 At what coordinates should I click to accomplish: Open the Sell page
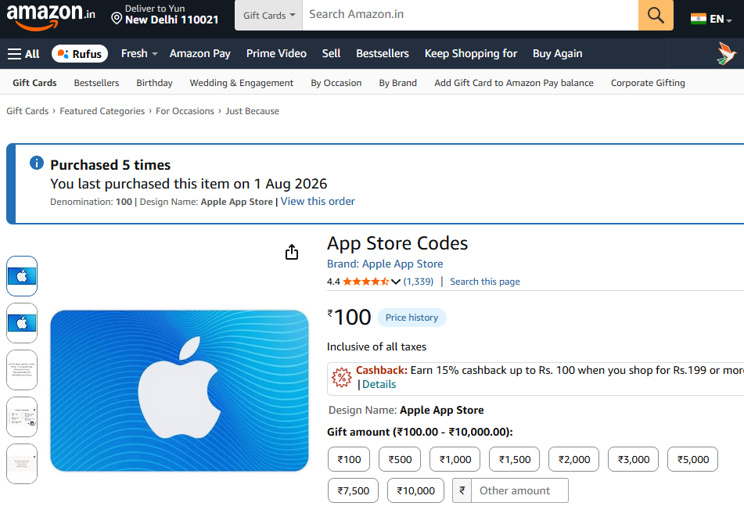click(331, 54)
